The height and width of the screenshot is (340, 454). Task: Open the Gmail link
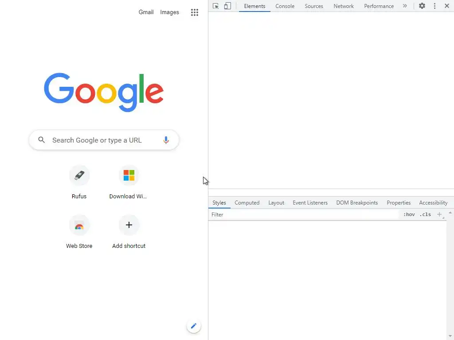point(146,12)
